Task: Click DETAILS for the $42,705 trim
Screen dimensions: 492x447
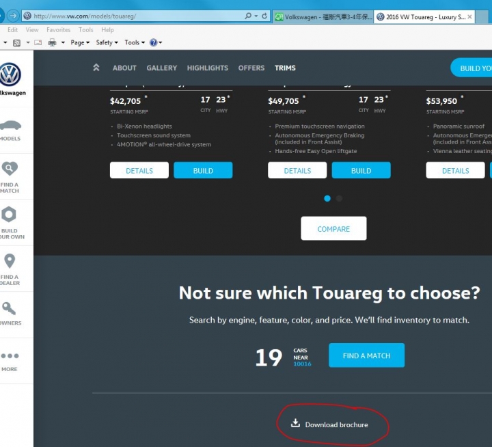Action: tap(139, 170)
